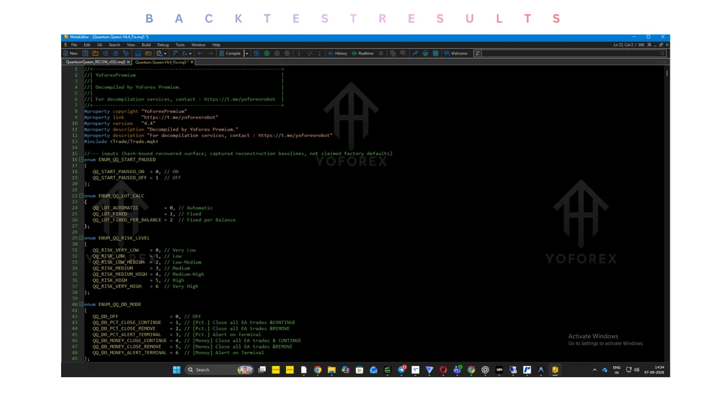Click the blue pen icon in toolbar
Image resolution: width=705 pixels, height=397 pixels.
pos(415,53)
